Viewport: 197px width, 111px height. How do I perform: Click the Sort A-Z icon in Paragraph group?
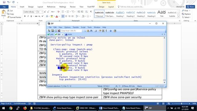[x=86, y=12]
